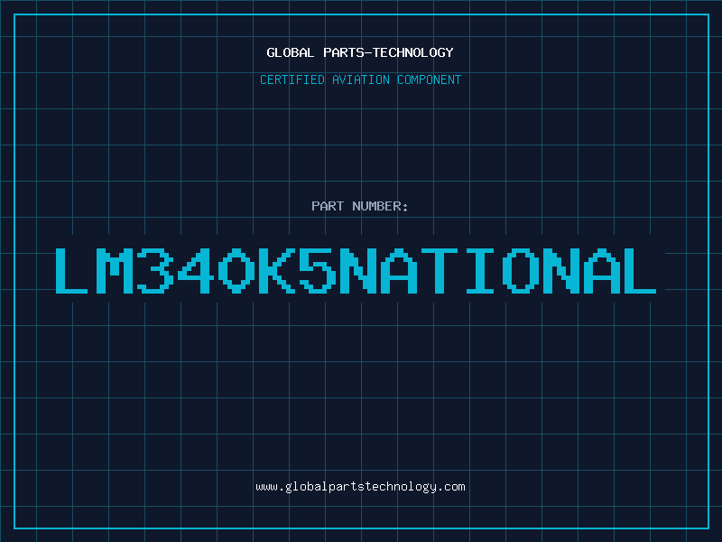Click the CERTIFIED AVIATION COMPONENT subtitle
This screenshot has height=542, width=722.
point(360,79)
